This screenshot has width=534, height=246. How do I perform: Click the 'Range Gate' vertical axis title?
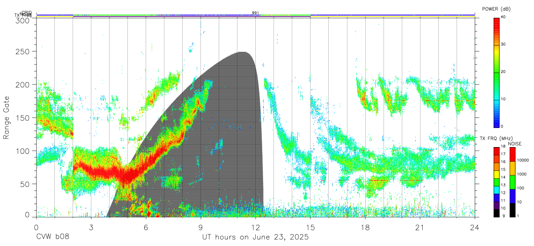click(7, 118)
